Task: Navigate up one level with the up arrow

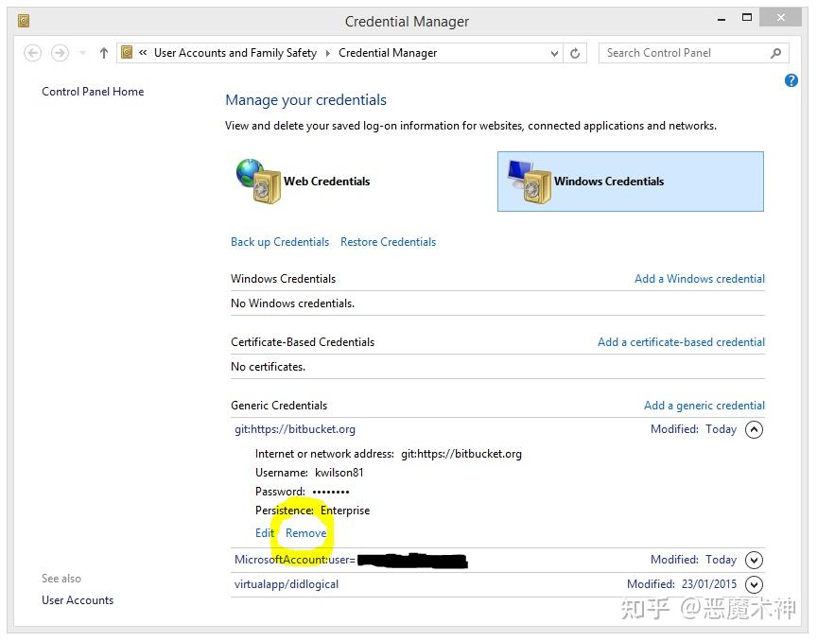Action: [103, 53]
